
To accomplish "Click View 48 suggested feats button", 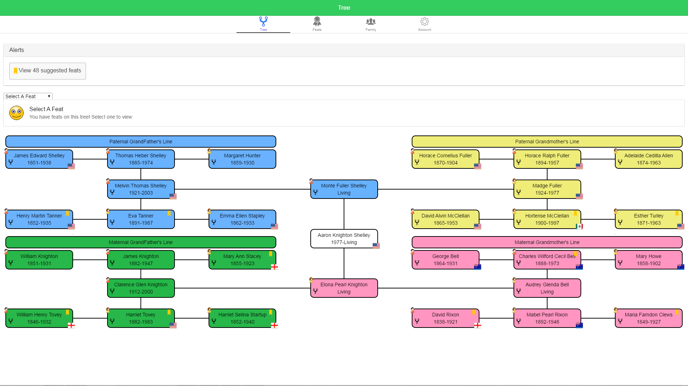I will click(48, 71).
